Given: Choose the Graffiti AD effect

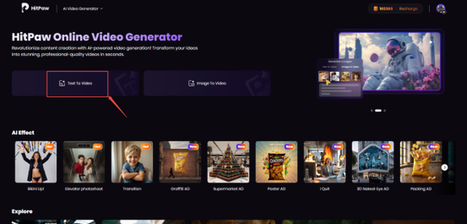Looking at the screenshot, I should 180,162.
